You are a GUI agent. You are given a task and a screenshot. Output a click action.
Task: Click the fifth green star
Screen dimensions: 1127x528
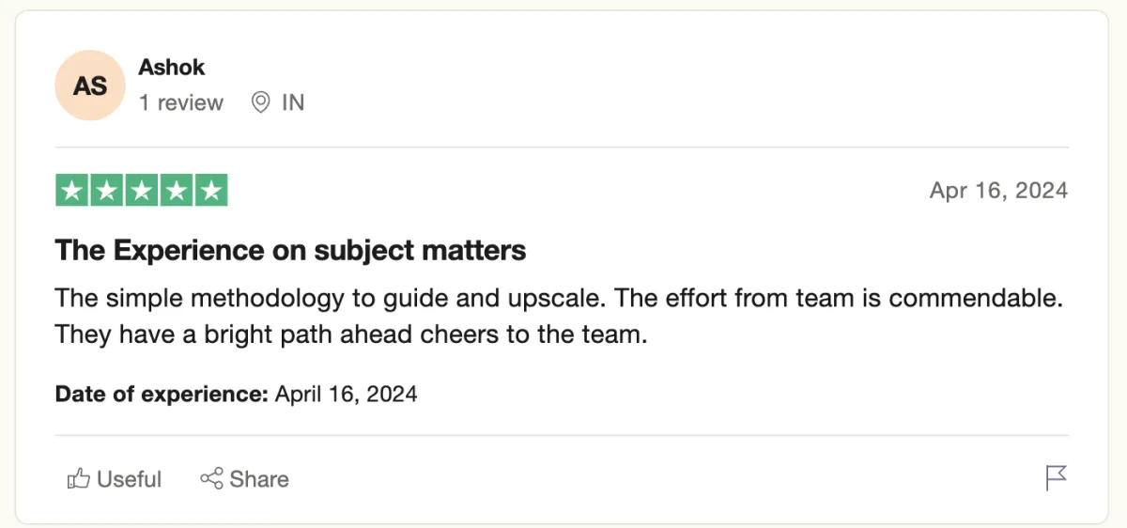tap(211, 191)
